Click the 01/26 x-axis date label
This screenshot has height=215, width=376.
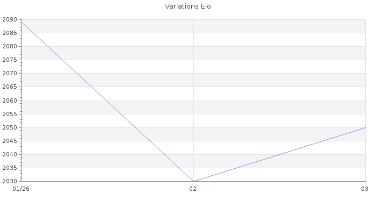tap(21, 189)
